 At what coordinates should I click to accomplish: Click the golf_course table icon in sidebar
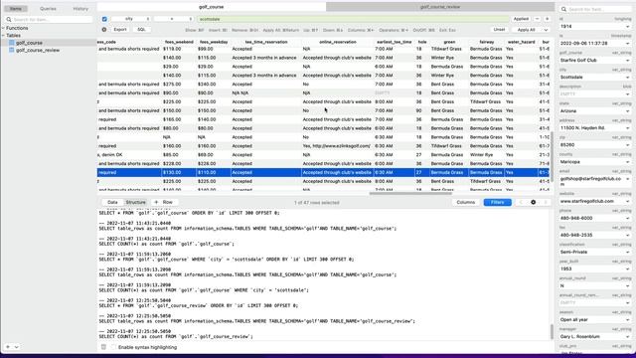pos(12,43)
